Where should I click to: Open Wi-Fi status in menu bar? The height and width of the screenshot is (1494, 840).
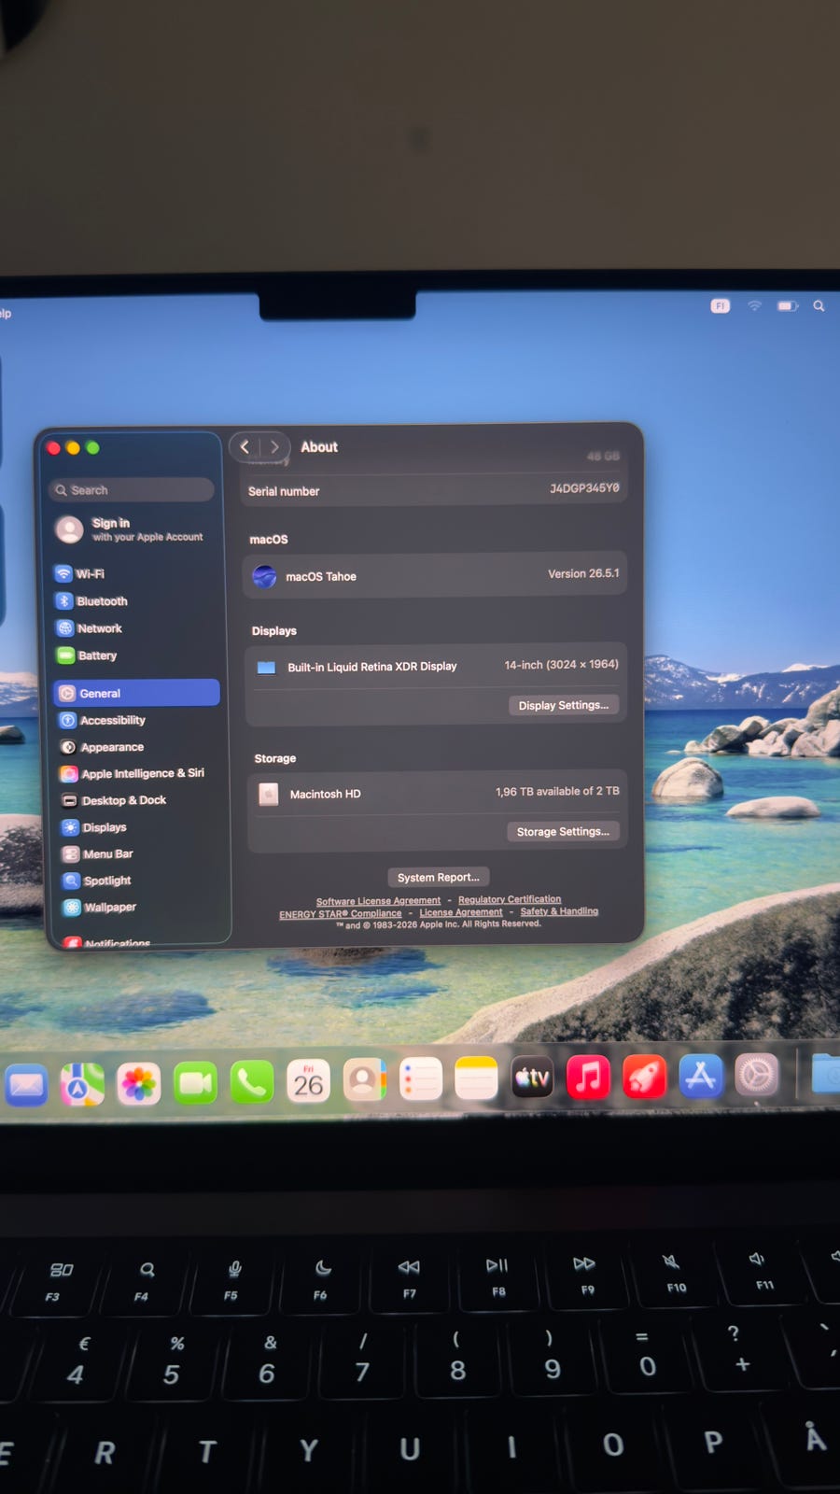[754, 305]
